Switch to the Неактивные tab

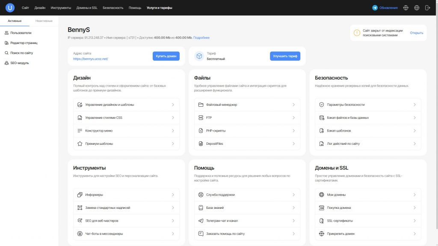44,21
